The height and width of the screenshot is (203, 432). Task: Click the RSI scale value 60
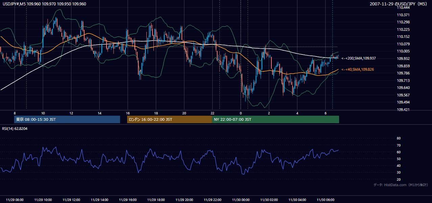(x=399, y=152)
